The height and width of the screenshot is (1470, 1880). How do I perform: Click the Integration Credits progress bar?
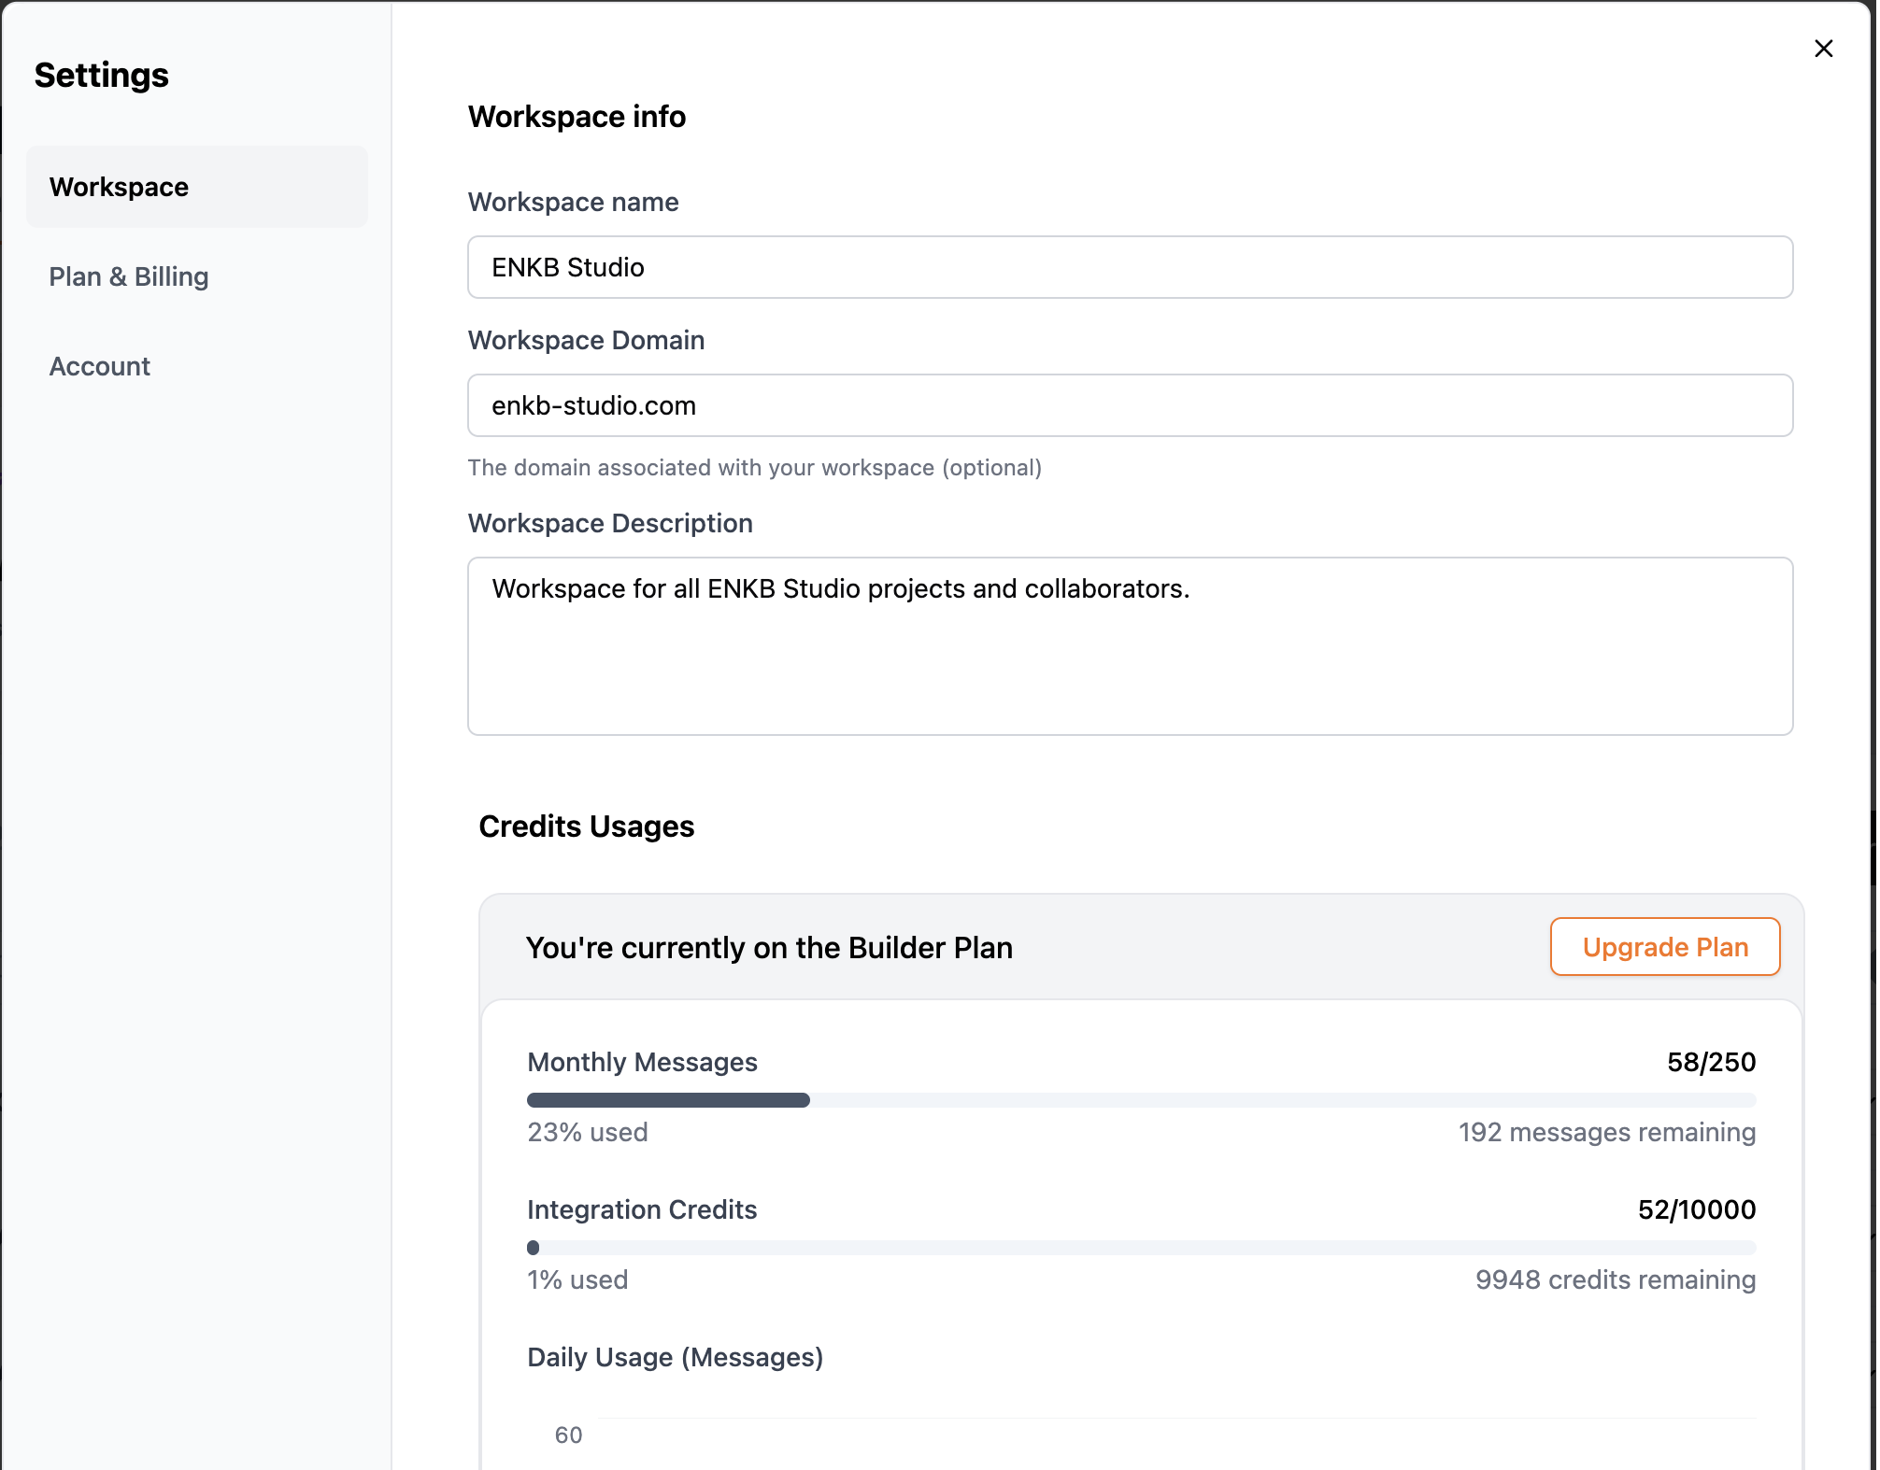click(x=1141, y=1248)
